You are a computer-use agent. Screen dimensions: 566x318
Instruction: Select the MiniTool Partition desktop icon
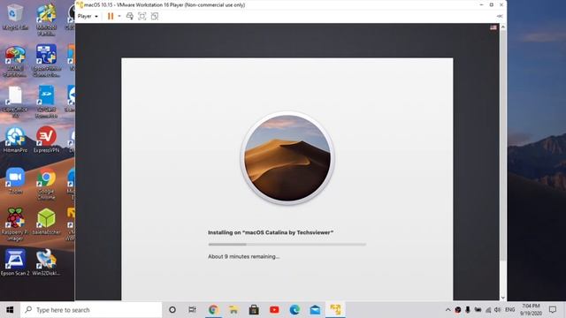46,20
